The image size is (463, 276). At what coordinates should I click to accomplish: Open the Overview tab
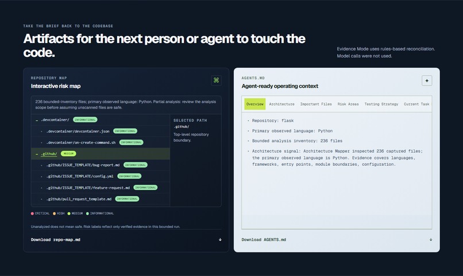point(255,104)
